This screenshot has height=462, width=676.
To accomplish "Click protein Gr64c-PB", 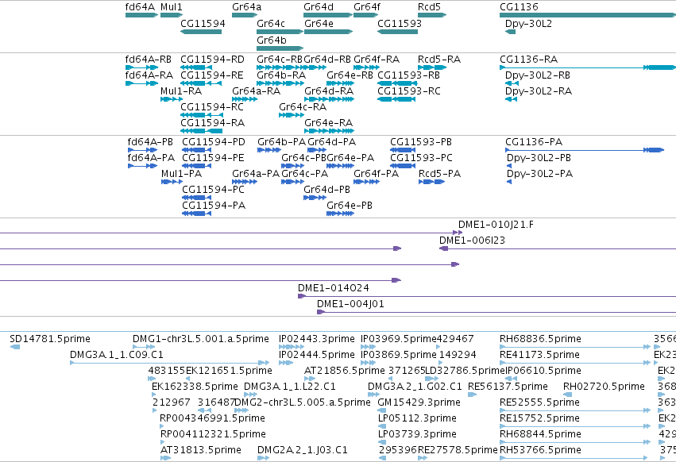I will pos(293,166).
